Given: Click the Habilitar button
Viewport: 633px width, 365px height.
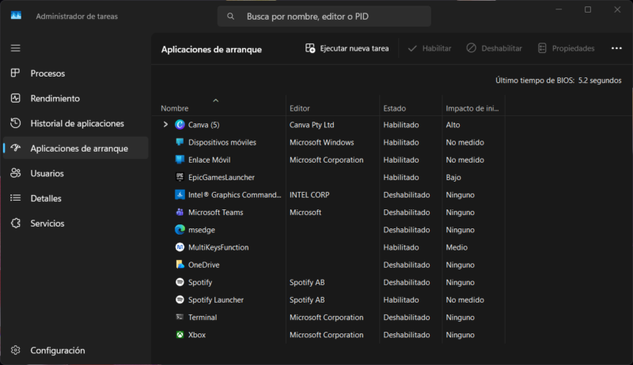Looking at the screenshot, I should point(430,48).
